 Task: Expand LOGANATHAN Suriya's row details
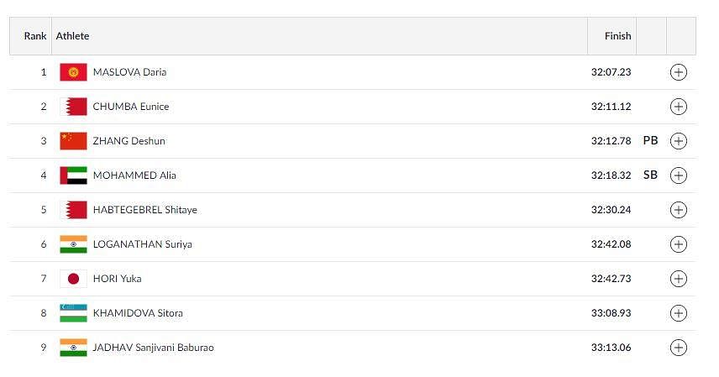click(678, 244)
